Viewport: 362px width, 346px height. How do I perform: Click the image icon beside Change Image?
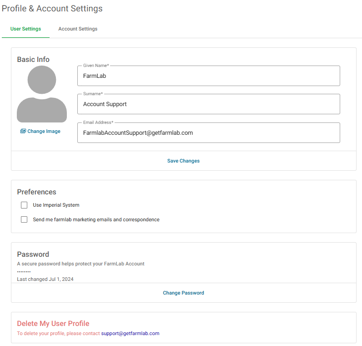[x=23, y=131]
